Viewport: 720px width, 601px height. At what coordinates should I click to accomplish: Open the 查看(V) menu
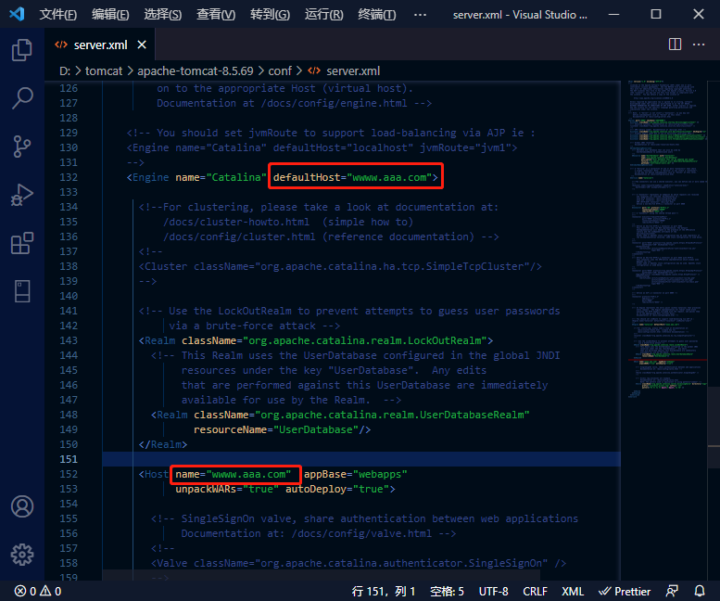pos(216,14)
